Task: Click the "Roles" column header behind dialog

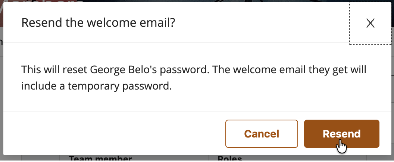Action: (x=230, y=159)
